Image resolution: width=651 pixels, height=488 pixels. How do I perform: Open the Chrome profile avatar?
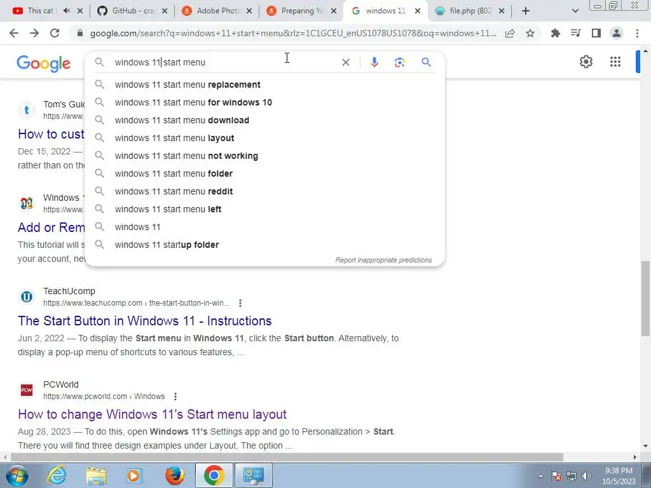click(x=617, y=33)
